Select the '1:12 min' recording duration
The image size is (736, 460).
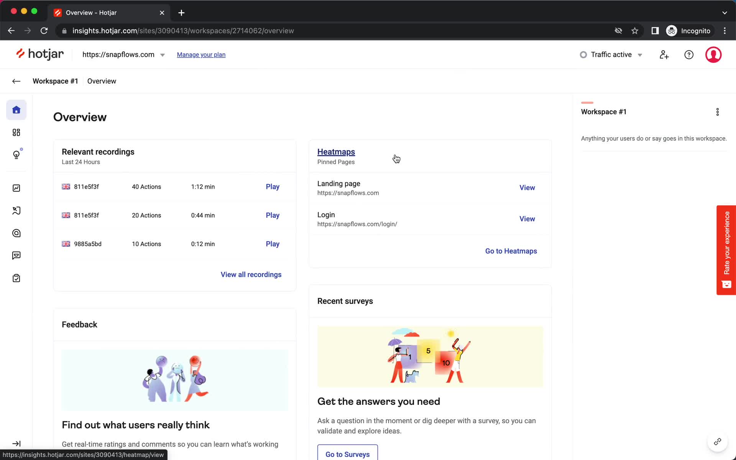tap(203, 187)
